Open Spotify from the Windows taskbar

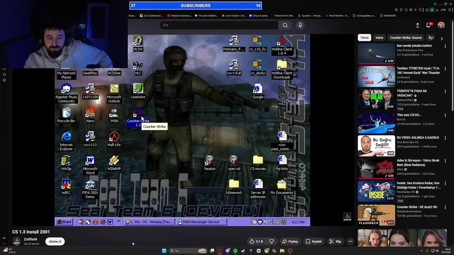coord(235,251)
